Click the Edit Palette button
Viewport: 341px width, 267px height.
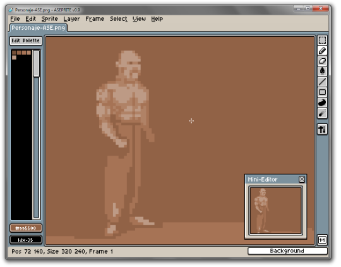tap(26, 40)
